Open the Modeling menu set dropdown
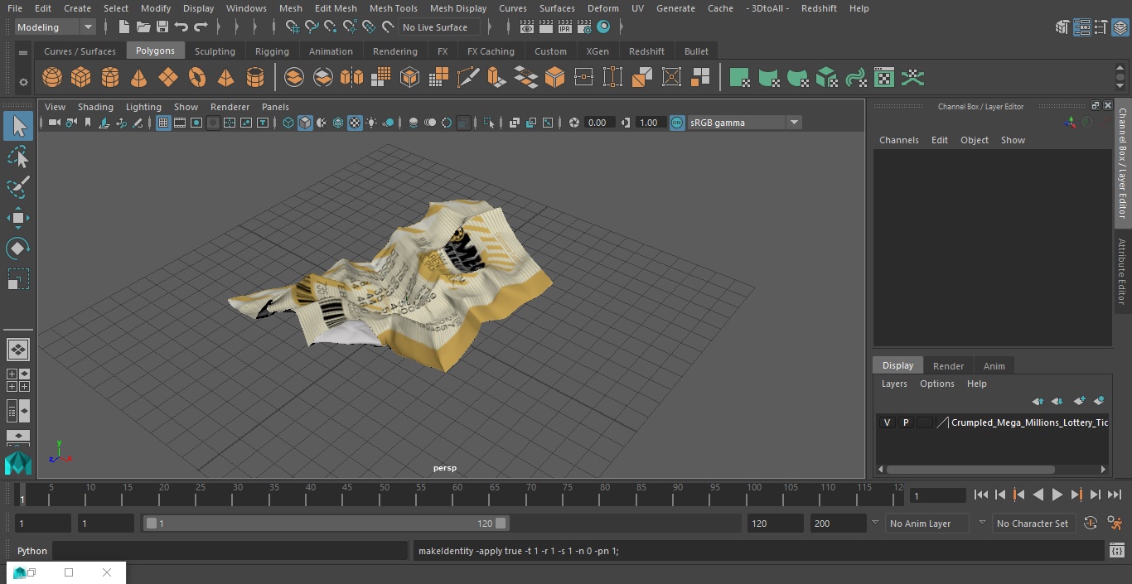1132x584 pixels. [x=55, y=27]
